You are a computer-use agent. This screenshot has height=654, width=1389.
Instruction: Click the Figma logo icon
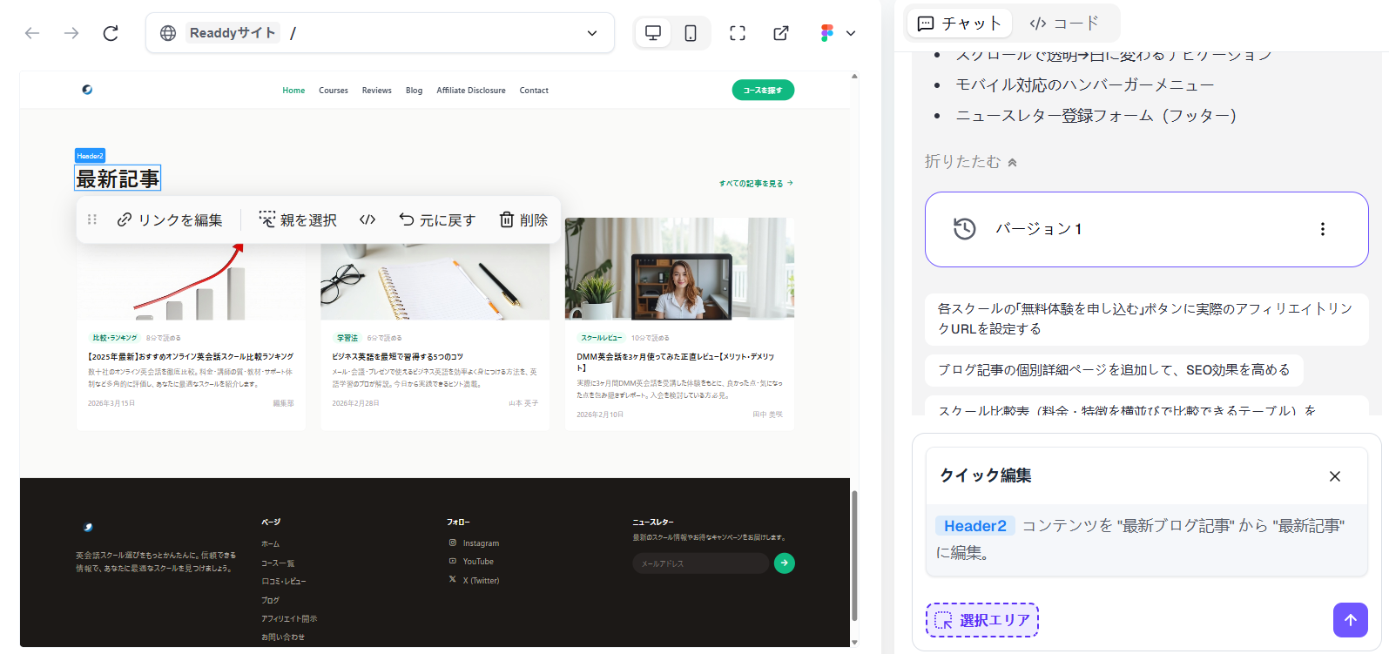(x=827, y=33)
